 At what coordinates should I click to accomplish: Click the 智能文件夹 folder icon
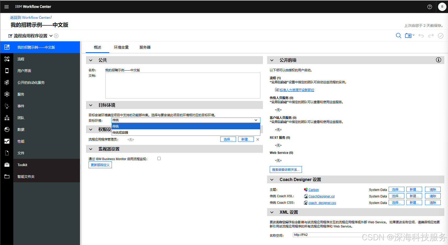7,177
